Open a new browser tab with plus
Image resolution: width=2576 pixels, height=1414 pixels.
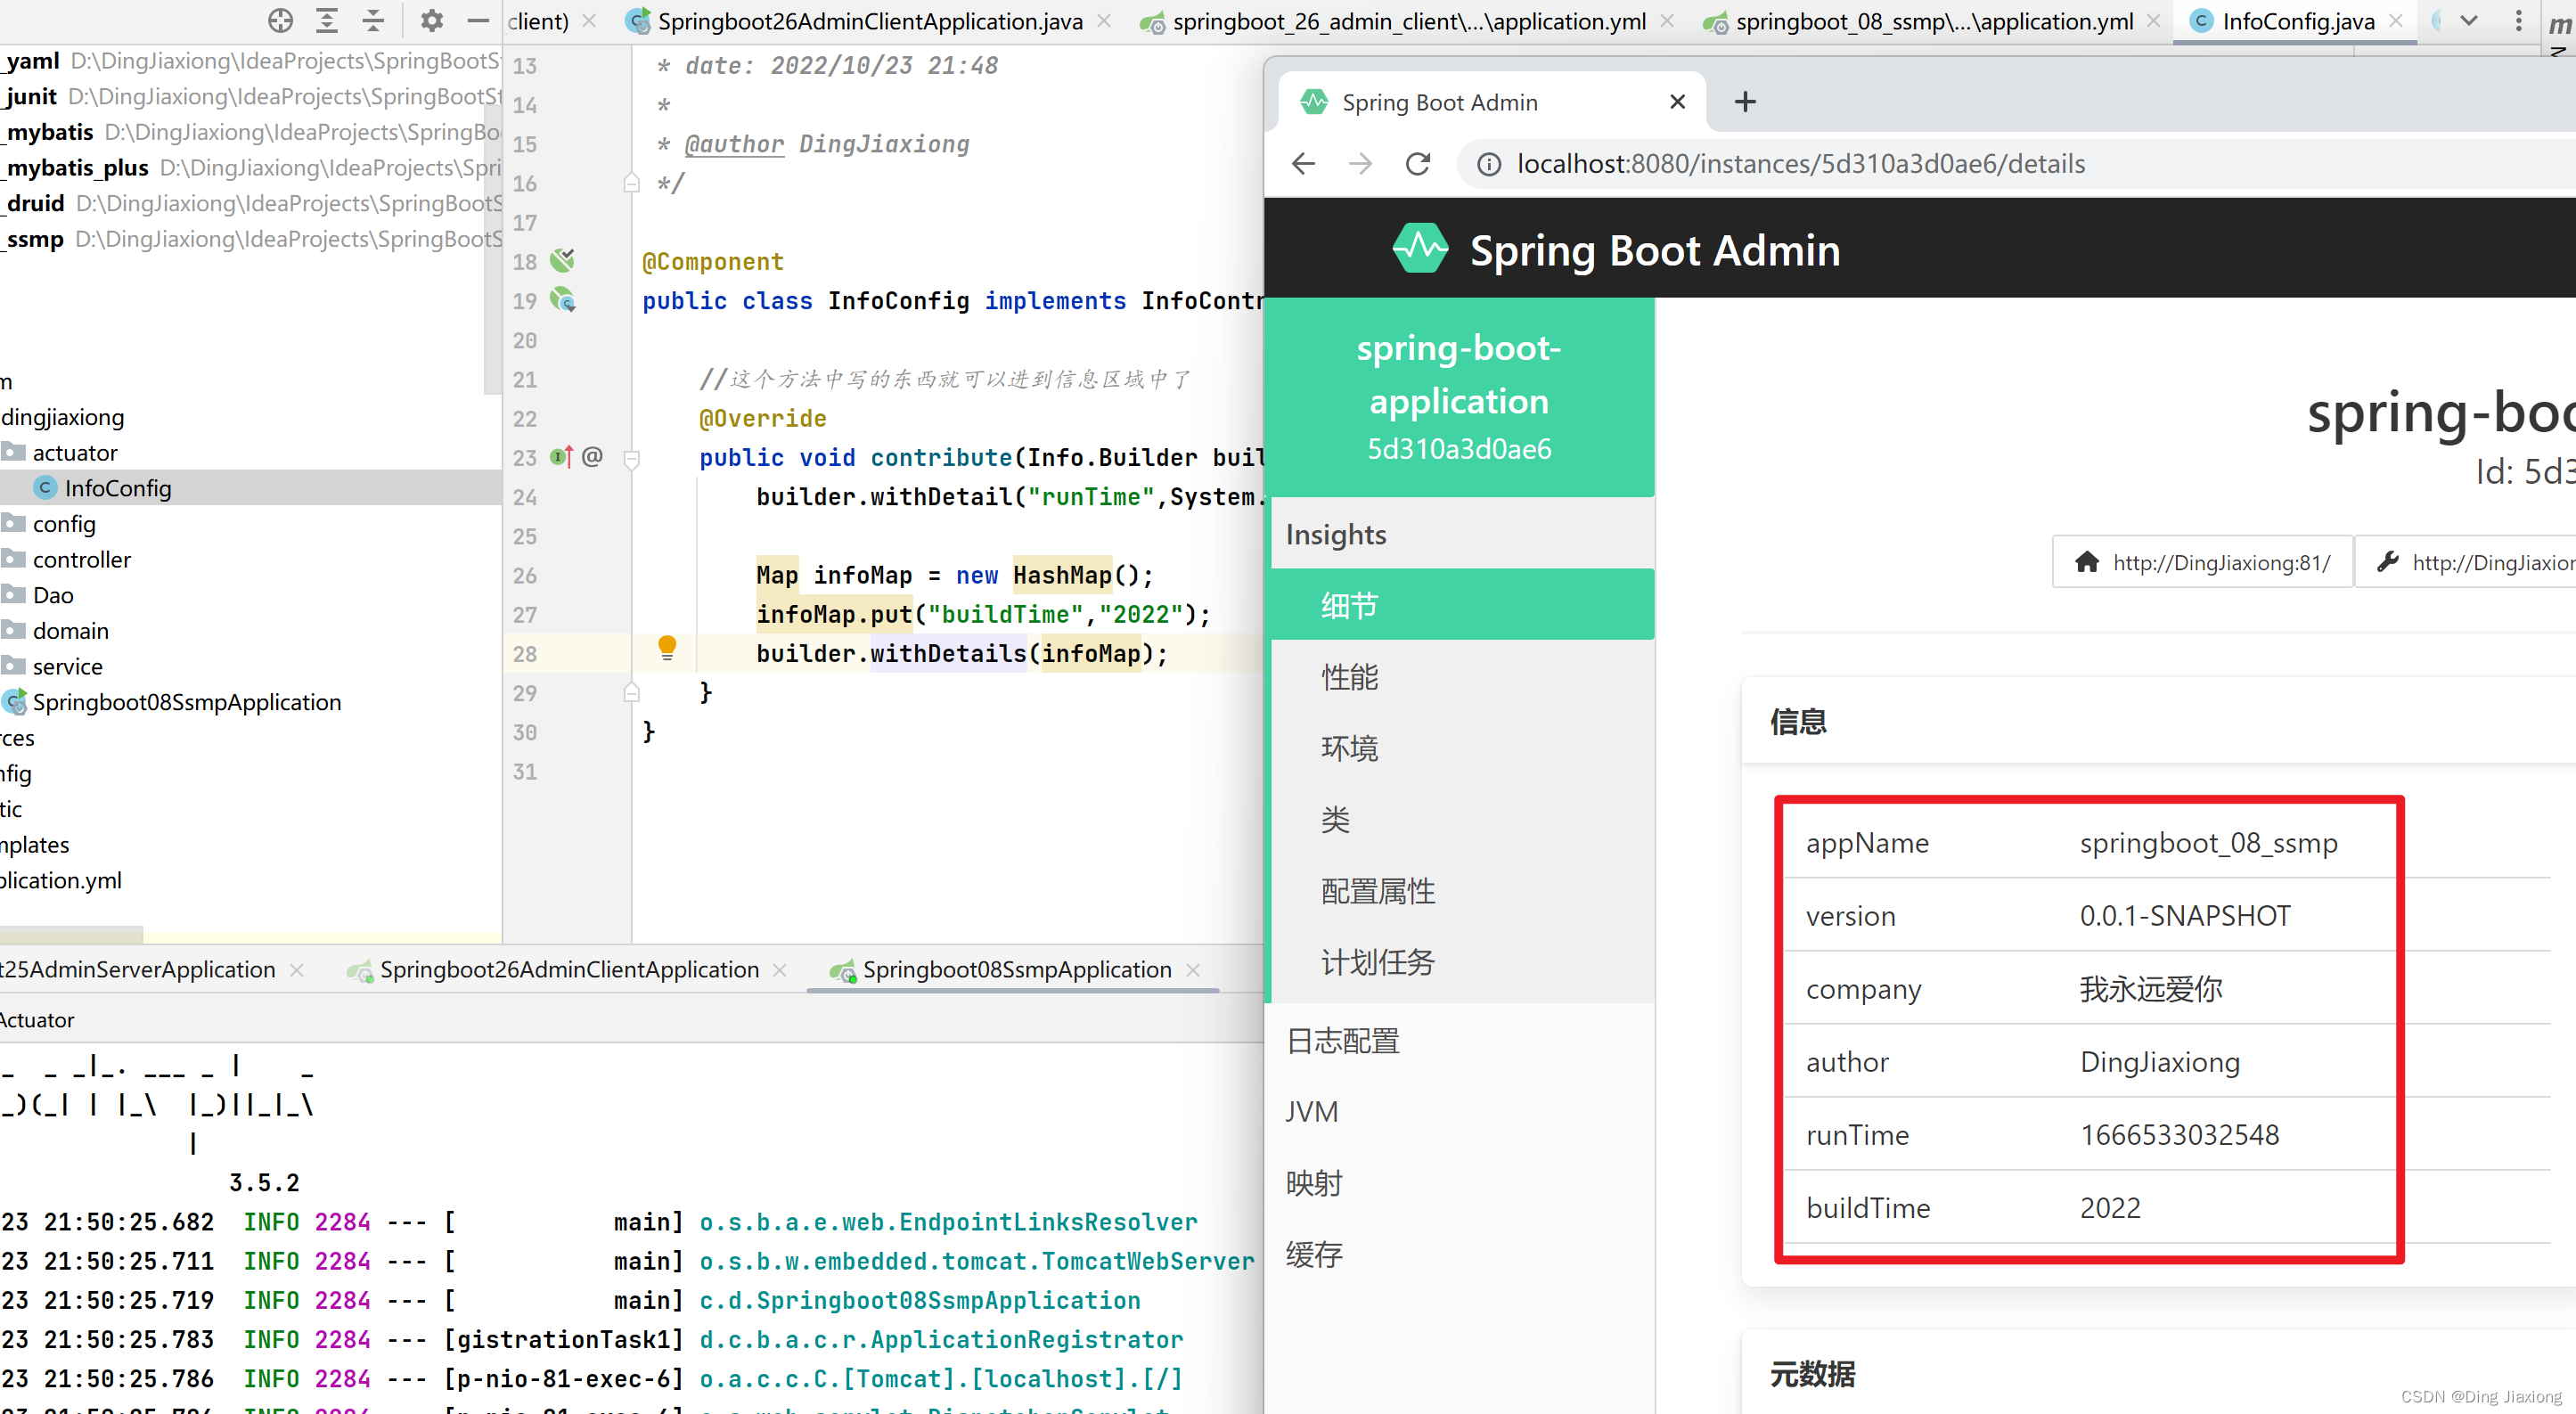tap(1745, 101)
